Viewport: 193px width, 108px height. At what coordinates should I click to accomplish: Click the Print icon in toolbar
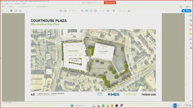[x=11, y=11]
